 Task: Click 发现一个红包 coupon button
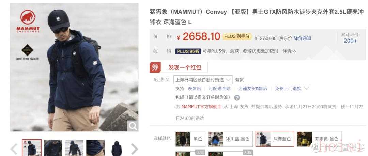[x=185, y=67]
